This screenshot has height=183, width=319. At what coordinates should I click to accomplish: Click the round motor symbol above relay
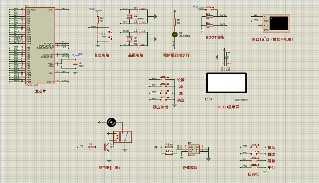[x=112, y=123]
